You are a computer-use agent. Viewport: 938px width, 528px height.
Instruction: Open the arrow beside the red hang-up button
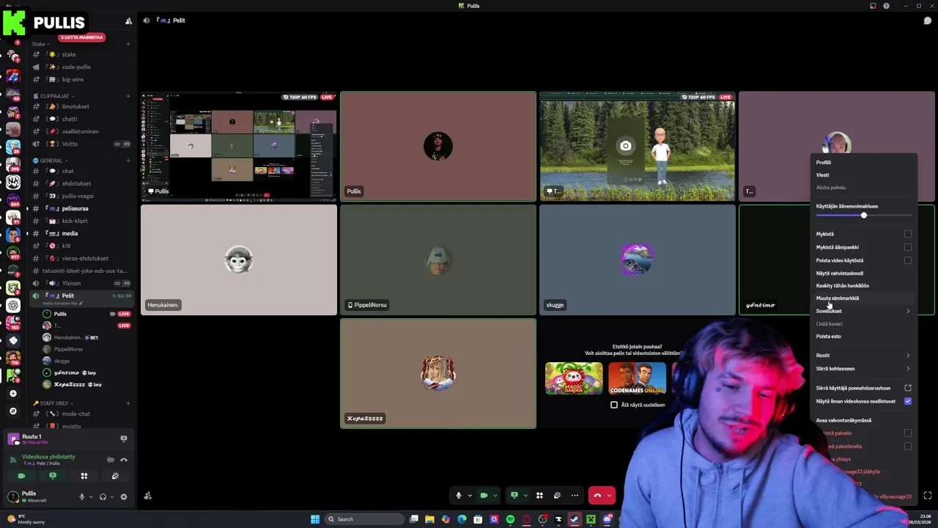[609, 496]
